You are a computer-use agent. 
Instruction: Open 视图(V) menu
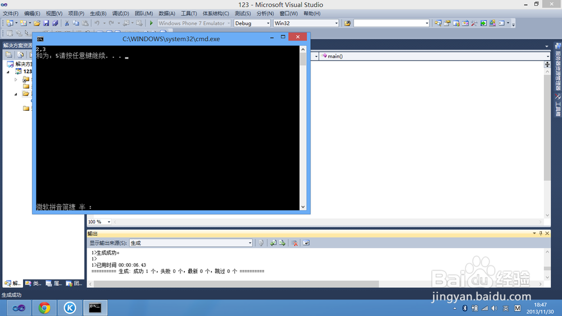54,13
